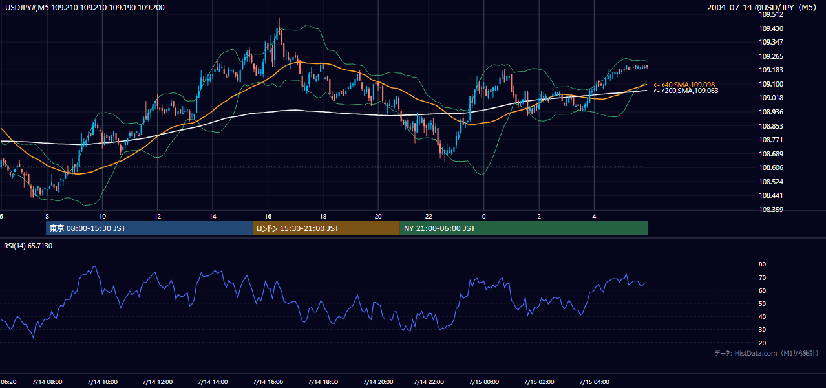Click RSI scale value 20
Image resolution: width=826 pixels, height=388 pixels.
(762, 343)
